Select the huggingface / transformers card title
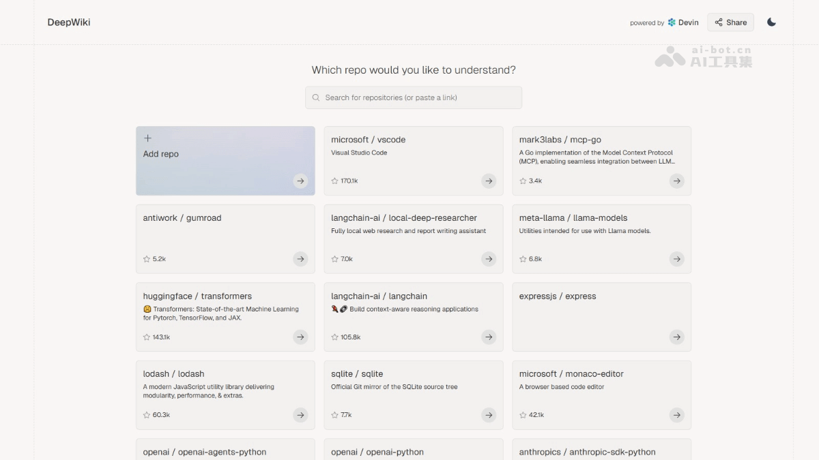The image size is (819, 460). [197, 296]
